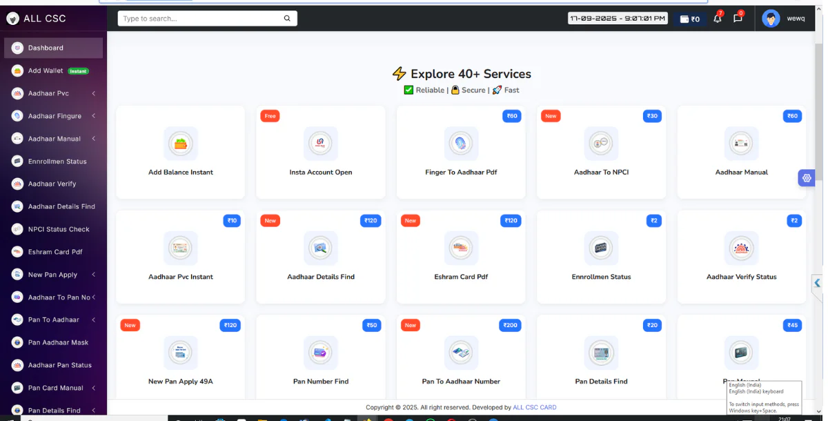Screen dimensions: 828x421
Task: Open the Aadhaar Verify Status icon
Action: pos(742,248)
